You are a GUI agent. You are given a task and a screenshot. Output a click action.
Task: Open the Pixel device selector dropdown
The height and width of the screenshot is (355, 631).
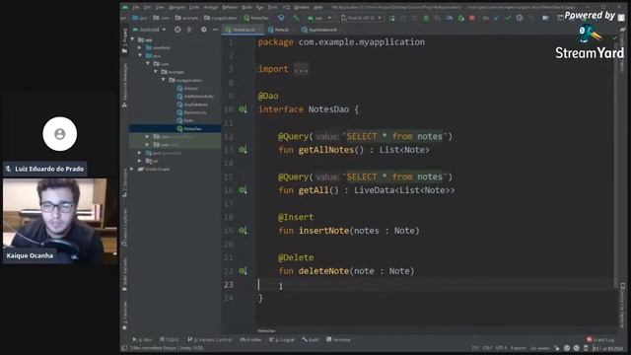(x=362, y=18)
